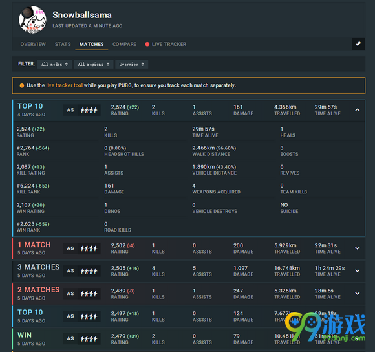This screenshot has height=352, width=375.
Task: Open the Compare tab
Action: coord(124,44)
